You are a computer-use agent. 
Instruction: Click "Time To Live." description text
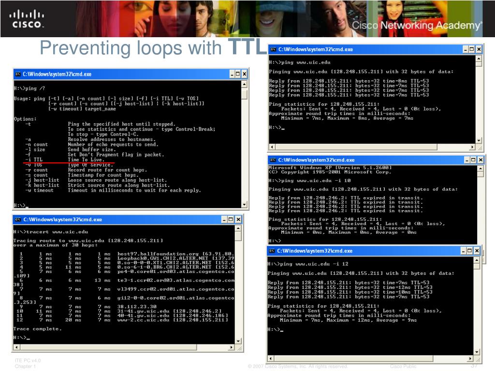click(86, 159)
